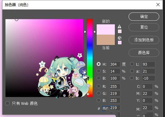Click the color field circular picker marker

(x=17, y=19)
